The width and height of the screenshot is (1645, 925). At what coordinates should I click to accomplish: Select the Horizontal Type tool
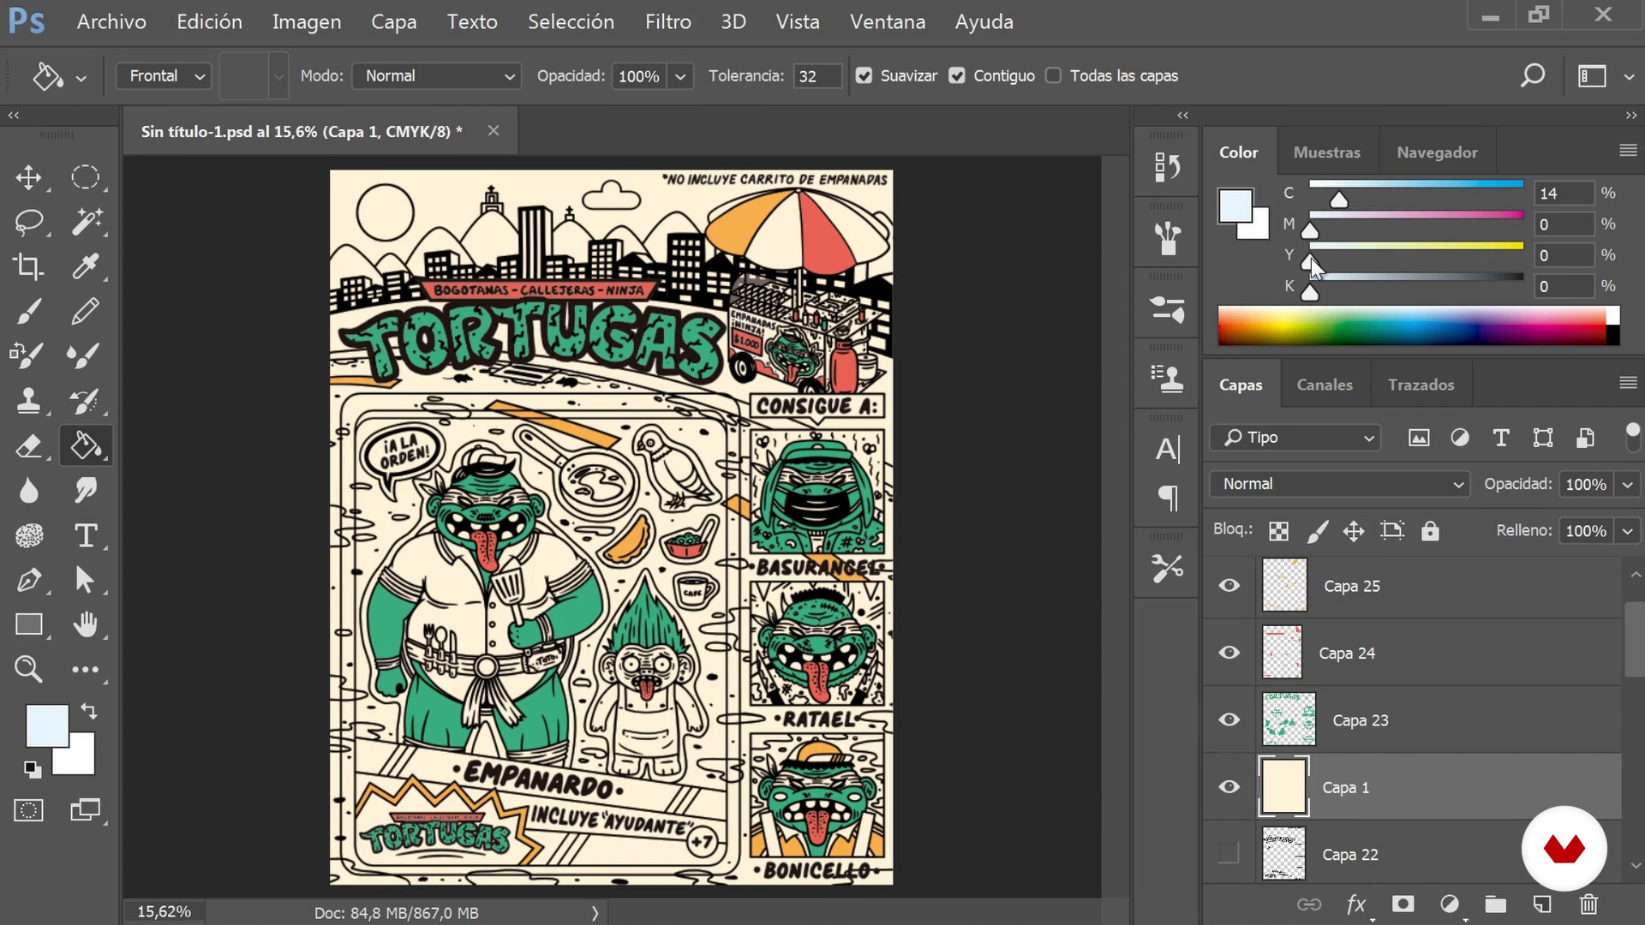tap(85, 535)
